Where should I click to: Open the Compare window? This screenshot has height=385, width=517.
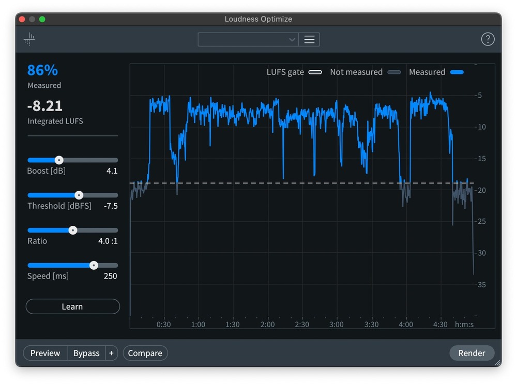pyautogui.click(x=145, y=353)
